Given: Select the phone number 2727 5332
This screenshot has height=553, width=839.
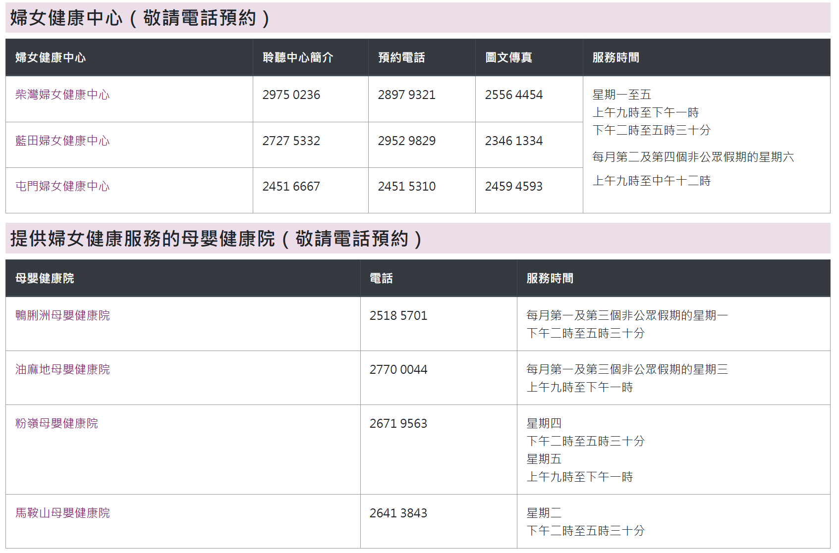Looking at the screenshot, I should (x=291, y=141).
